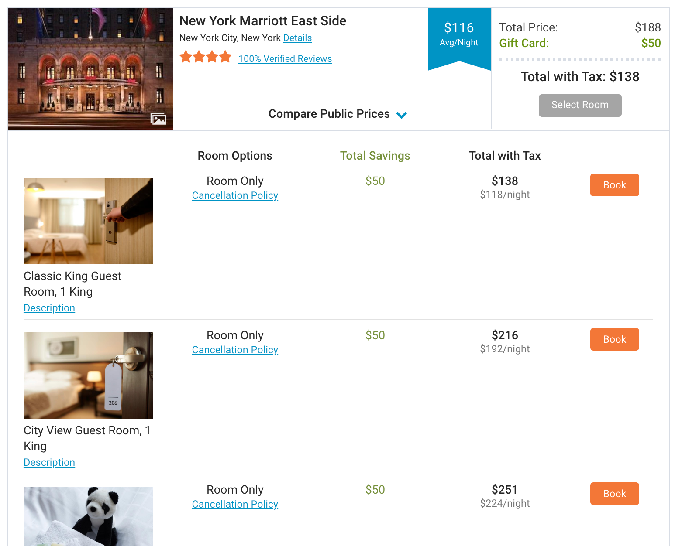The image size is (682, 546).
Task: Open City View Guest Room Description
Action: [49, 463]
